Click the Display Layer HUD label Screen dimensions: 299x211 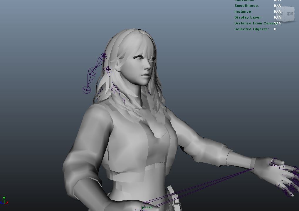pyautogui.click(x=248, y=17)
